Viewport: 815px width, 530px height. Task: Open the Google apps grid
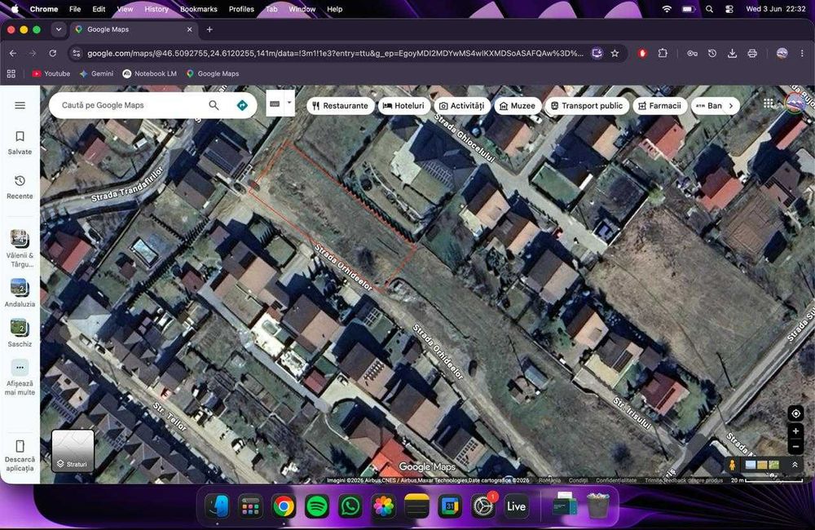click(769, 103)
